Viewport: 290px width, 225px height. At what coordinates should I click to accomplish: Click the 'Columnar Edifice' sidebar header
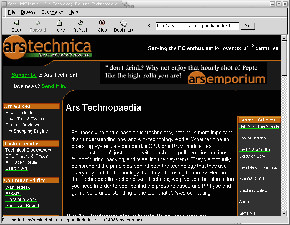[x=31, y=181]
